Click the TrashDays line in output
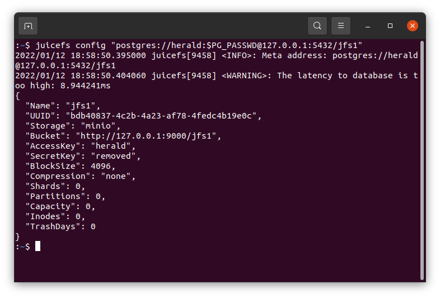 pyautogui.click(x=60, y=226)
